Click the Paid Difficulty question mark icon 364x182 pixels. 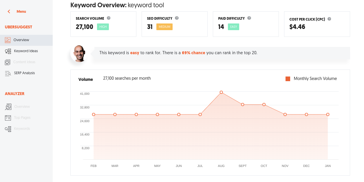click(249, 18)
